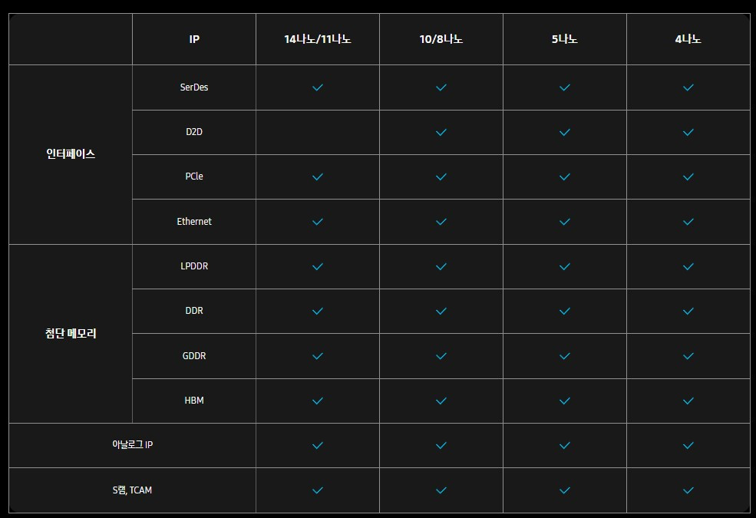Image resolution: width=756 pixels, height=518 pixels.
Task: Click the LPDDR checkmark under 14나노/11나노
Action: (318, 266)
